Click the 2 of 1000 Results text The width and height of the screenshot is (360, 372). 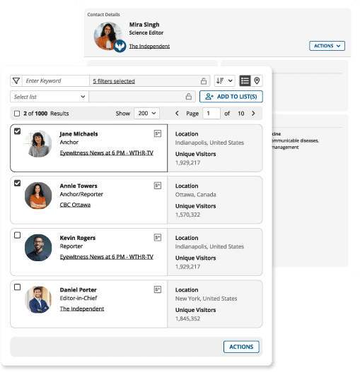coord(46,114)
